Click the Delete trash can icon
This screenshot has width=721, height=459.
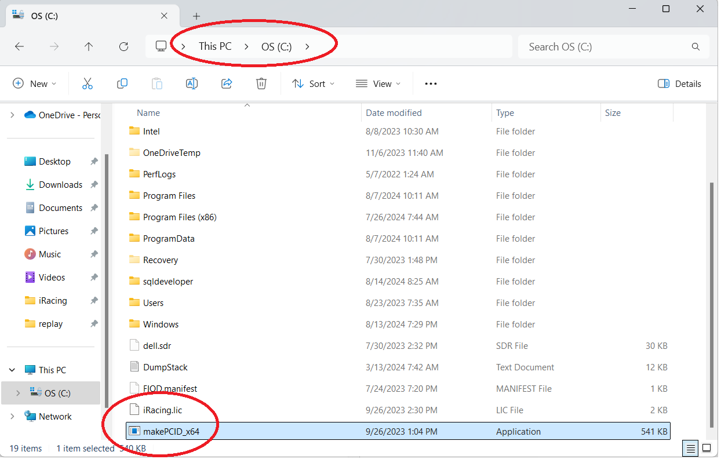pos(261,83)
